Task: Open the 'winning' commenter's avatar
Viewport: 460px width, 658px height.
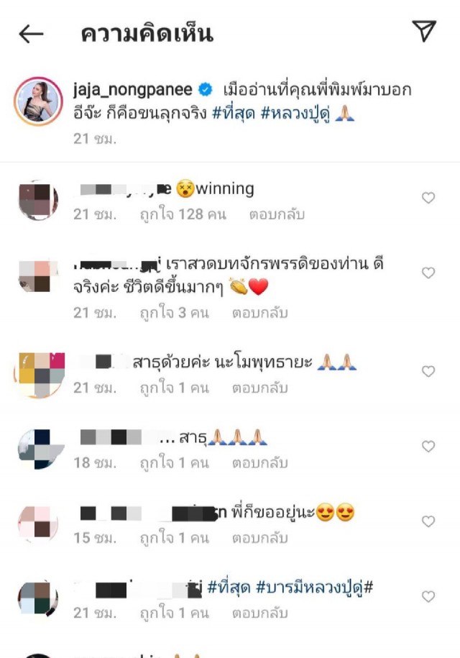Action: tap(39, 200)
